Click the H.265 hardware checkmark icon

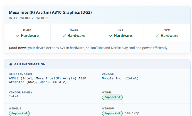tap(64, 36)
